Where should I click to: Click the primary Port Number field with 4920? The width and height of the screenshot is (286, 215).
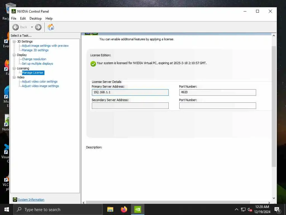tap(218, 92)
